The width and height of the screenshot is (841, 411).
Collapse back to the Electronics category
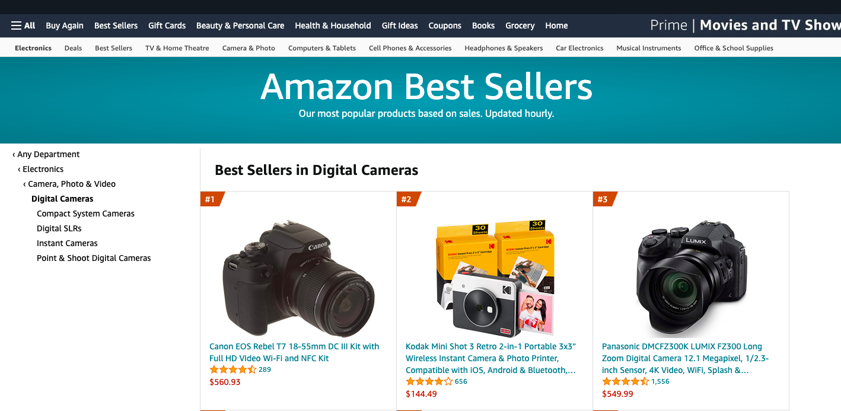pos(43,169)
